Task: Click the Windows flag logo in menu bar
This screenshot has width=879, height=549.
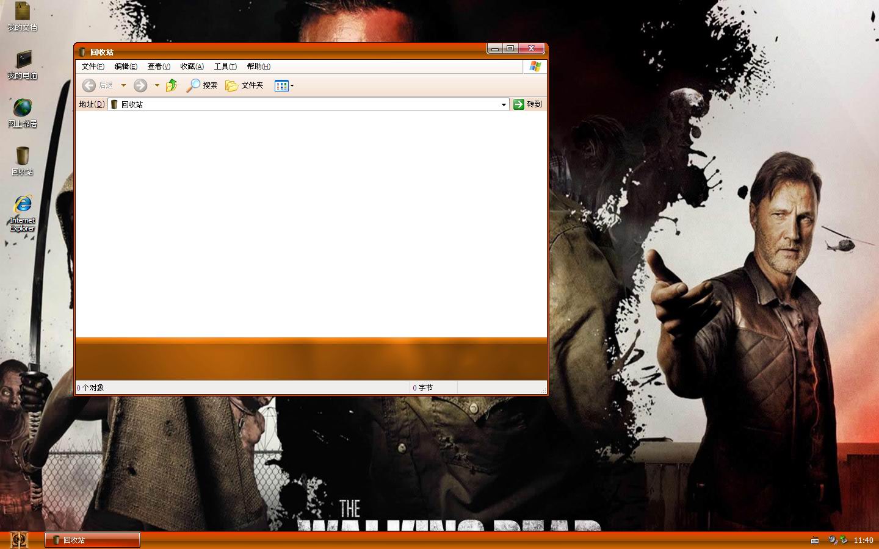Action: [535, 66]
